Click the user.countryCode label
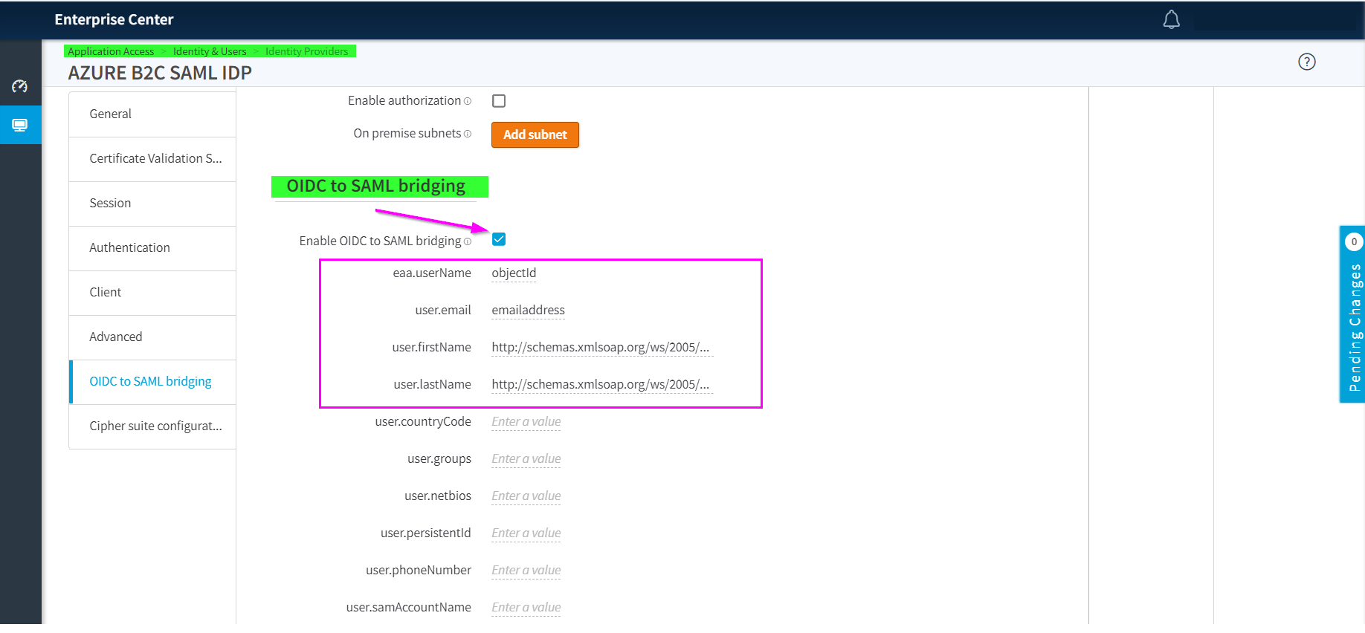1365x633 pixels. click(x=423, y=422)
